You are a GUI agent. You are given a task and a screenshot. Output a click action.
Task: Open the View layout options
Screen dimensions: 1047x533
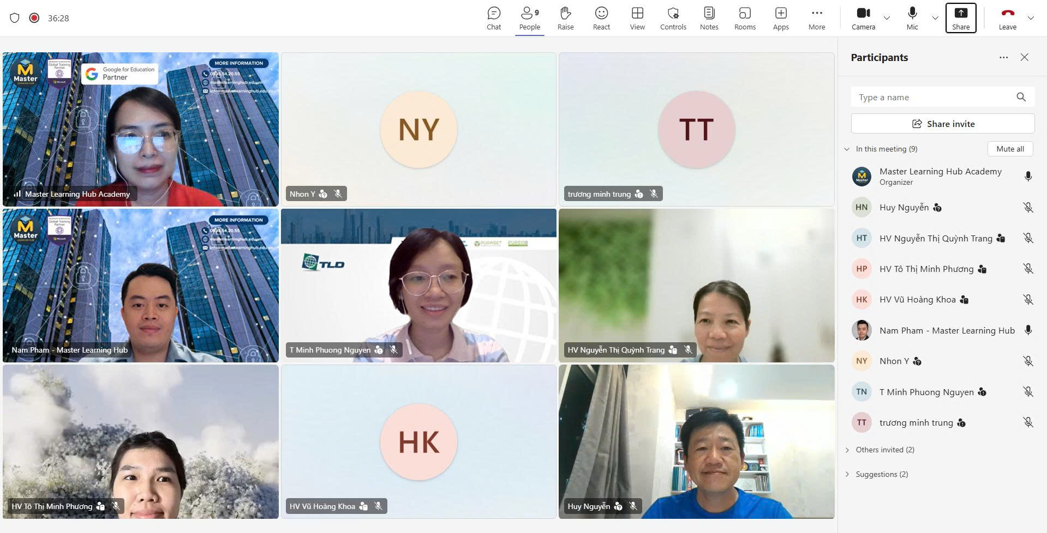[637, 19]
